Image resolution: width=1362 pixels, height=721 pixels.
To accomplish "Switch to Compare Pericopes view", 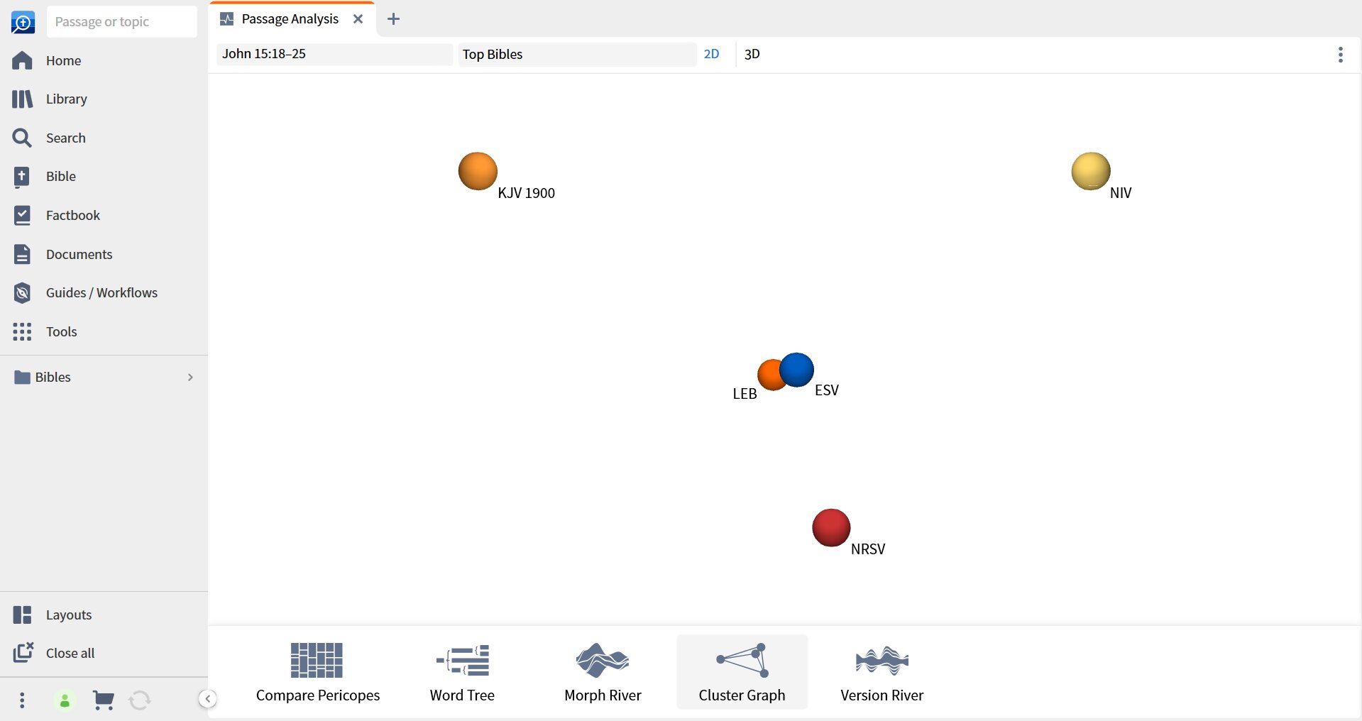I will (x=317, y=672).
